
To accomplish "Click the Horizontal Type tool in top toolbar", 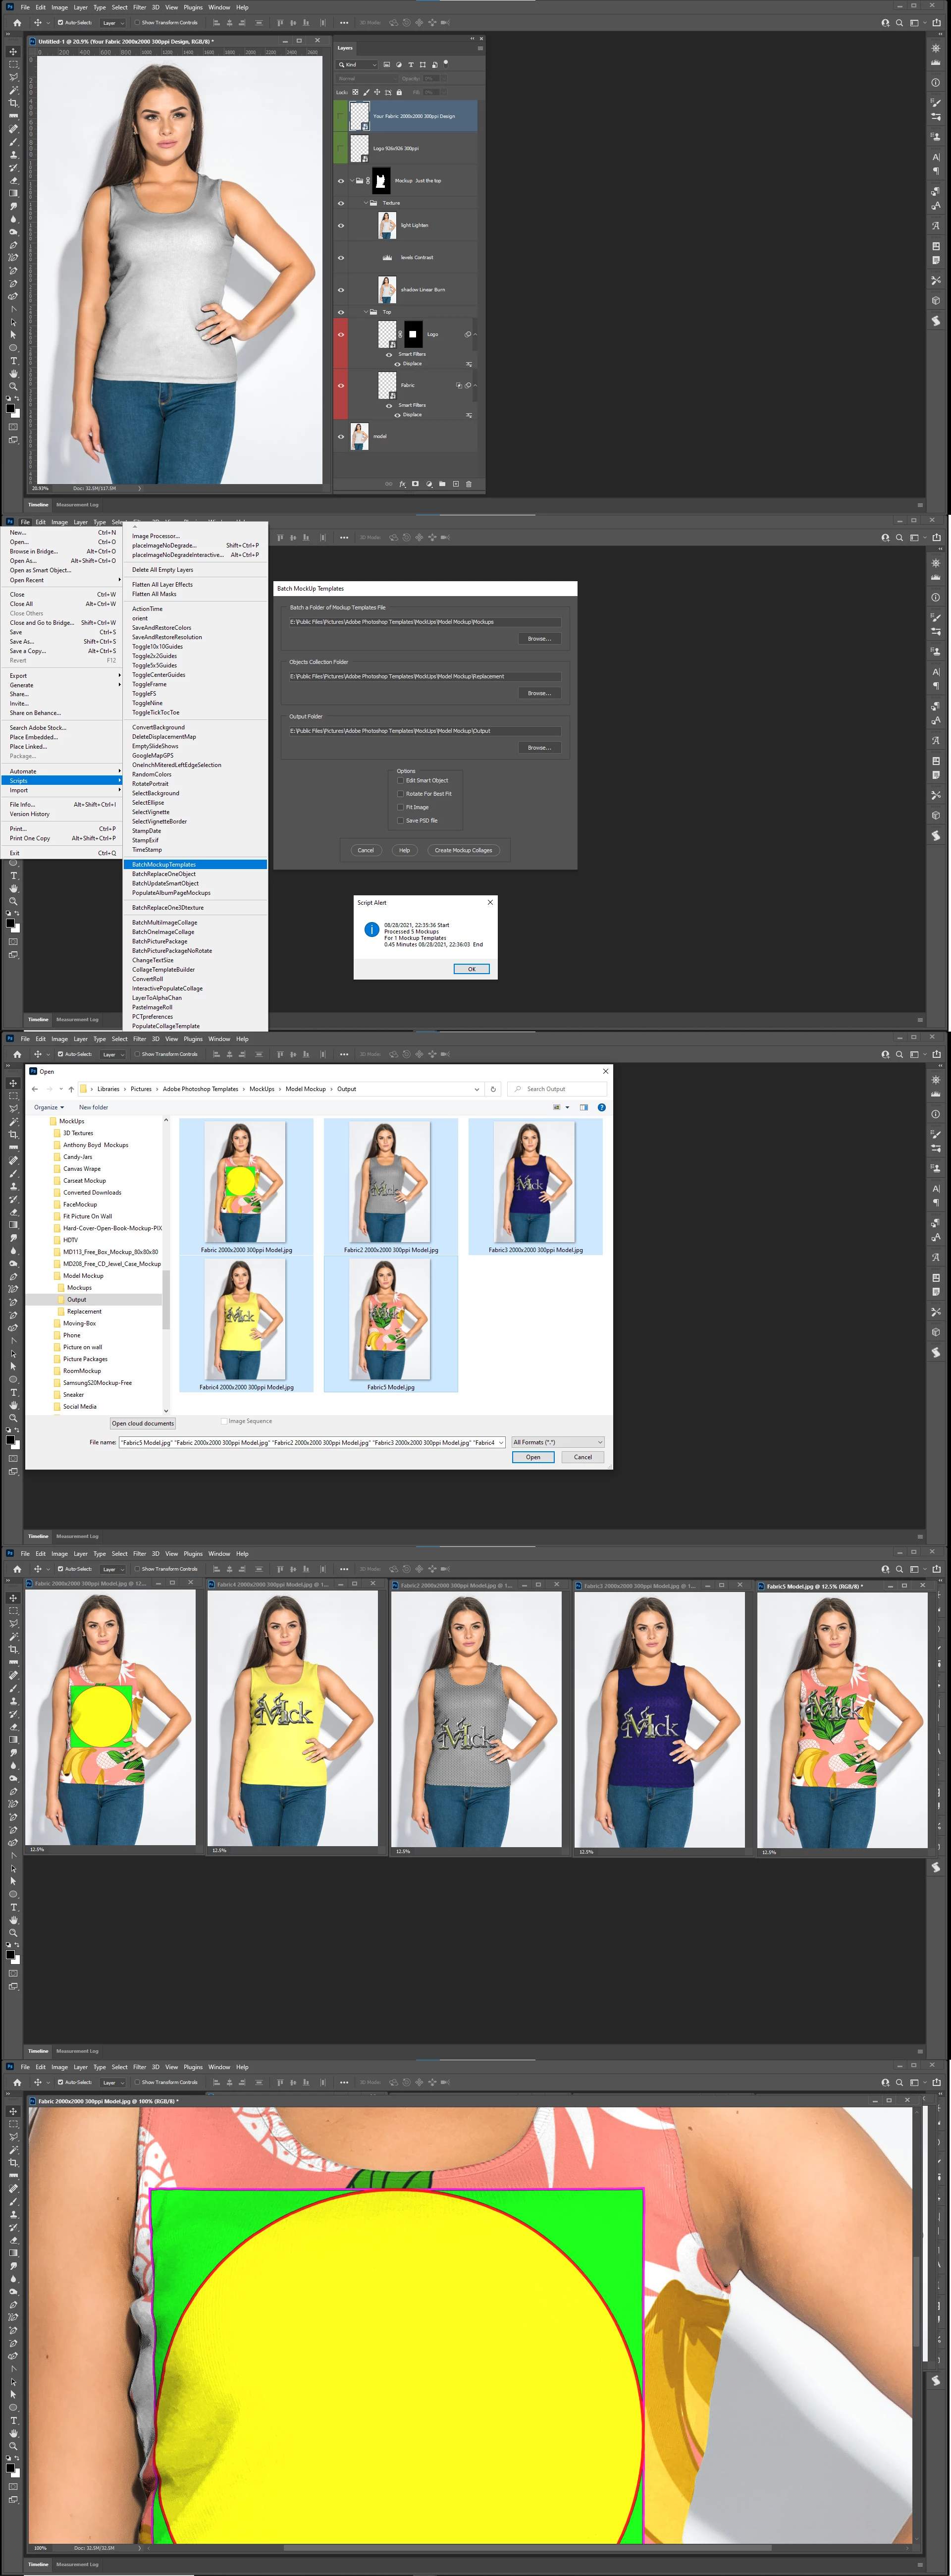I will tap(13, 360).
